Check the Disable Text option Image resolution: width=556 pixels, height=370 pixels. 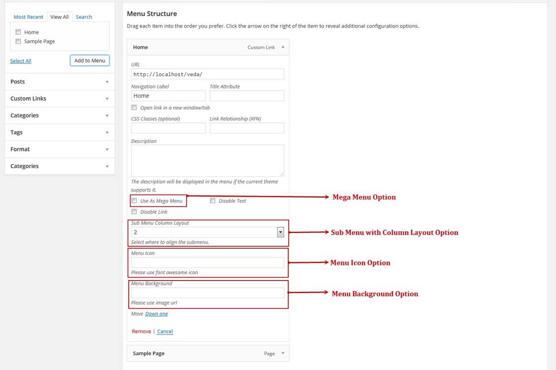[x=213, y=200]
